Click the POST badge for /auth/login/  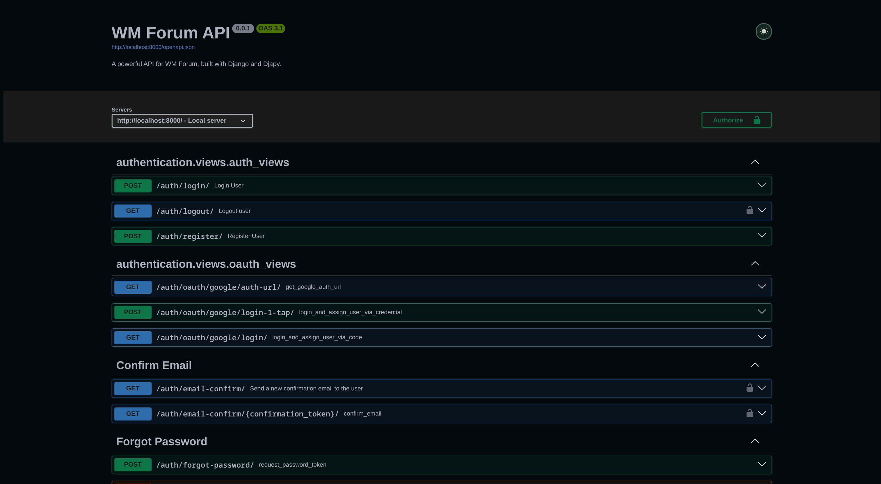pos(133,186)
